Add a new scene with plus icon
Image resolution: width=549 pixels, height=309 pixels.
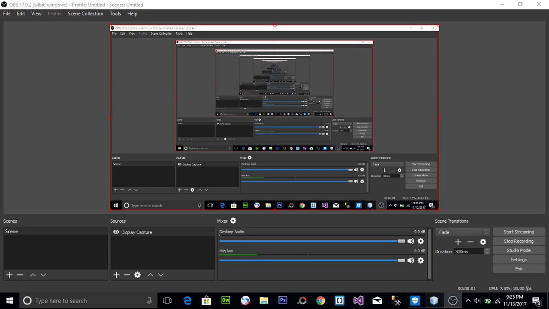[x=9, y=275]
